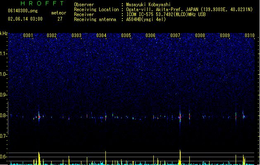Viewport: 260px width, 165px height.
Task: Click the 0305 time marker
Action: [126, 35]
